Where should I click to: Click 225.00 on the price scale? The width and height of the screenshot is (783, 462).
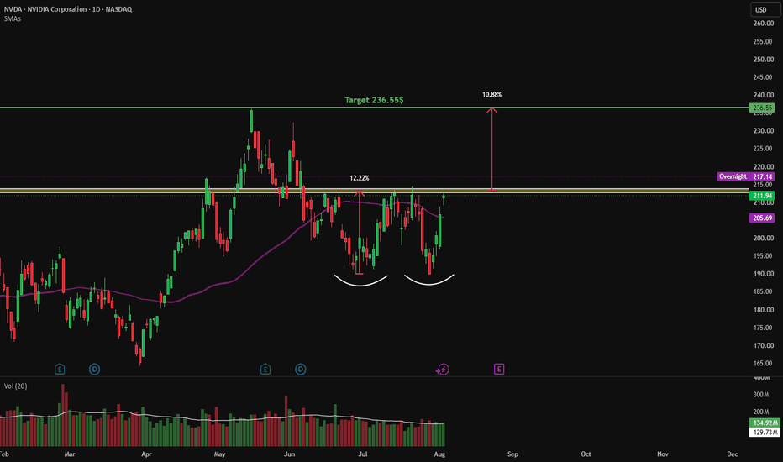pyautogui.click(x=763, y=149)
